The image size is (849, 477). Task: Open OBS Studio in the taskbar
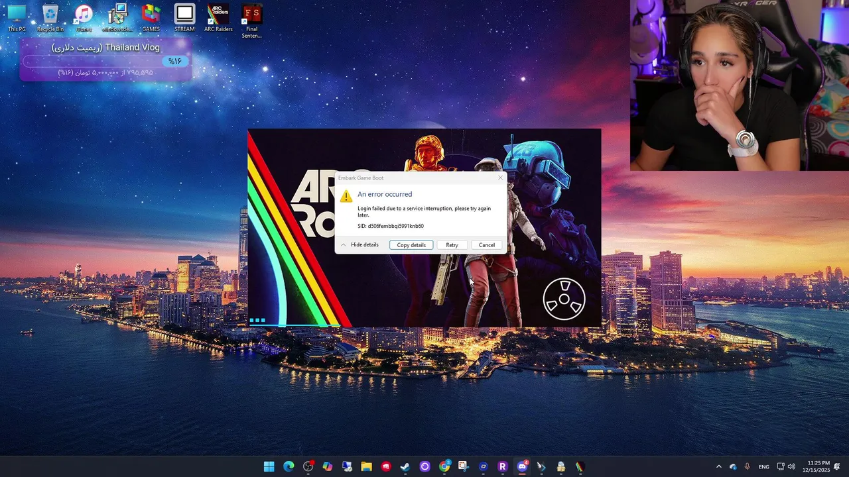coord(308,466)
